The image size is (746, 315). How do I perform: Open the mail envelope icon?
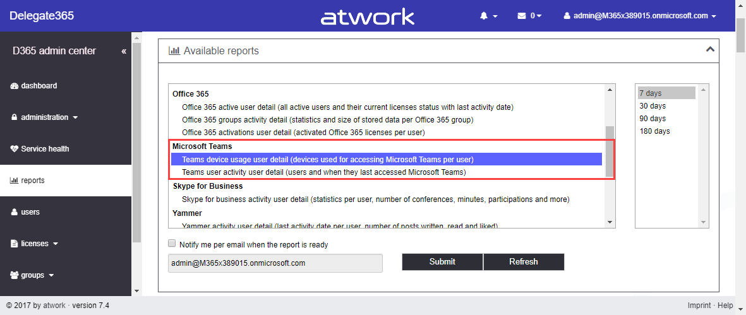click(x=522, y=16)
